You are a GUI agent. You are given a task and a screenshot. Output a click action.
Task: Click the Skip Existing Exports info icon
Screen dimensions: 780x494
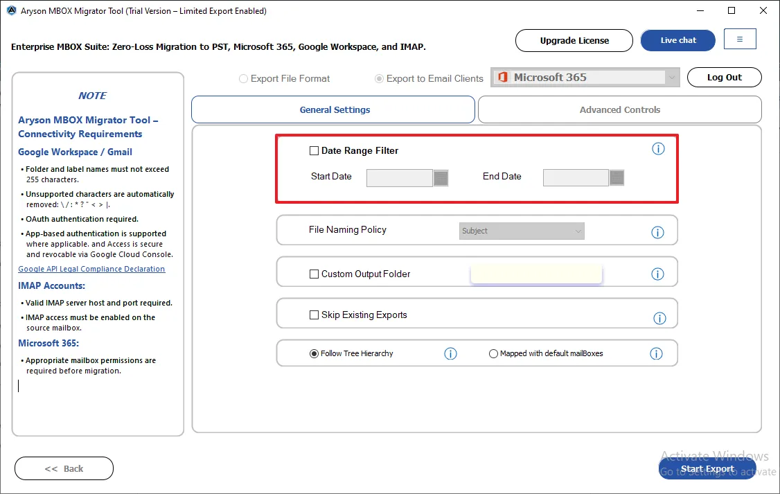(659, 319)
